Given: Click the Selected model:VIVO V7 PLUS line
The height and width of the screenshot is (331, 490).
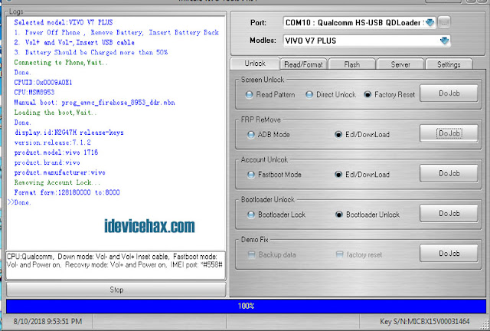Looking at the screenshot, I should (x=64, y=22).
